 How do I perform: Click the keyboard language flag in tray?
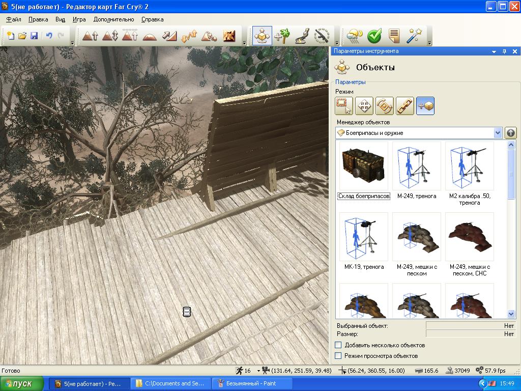(492, 383)
